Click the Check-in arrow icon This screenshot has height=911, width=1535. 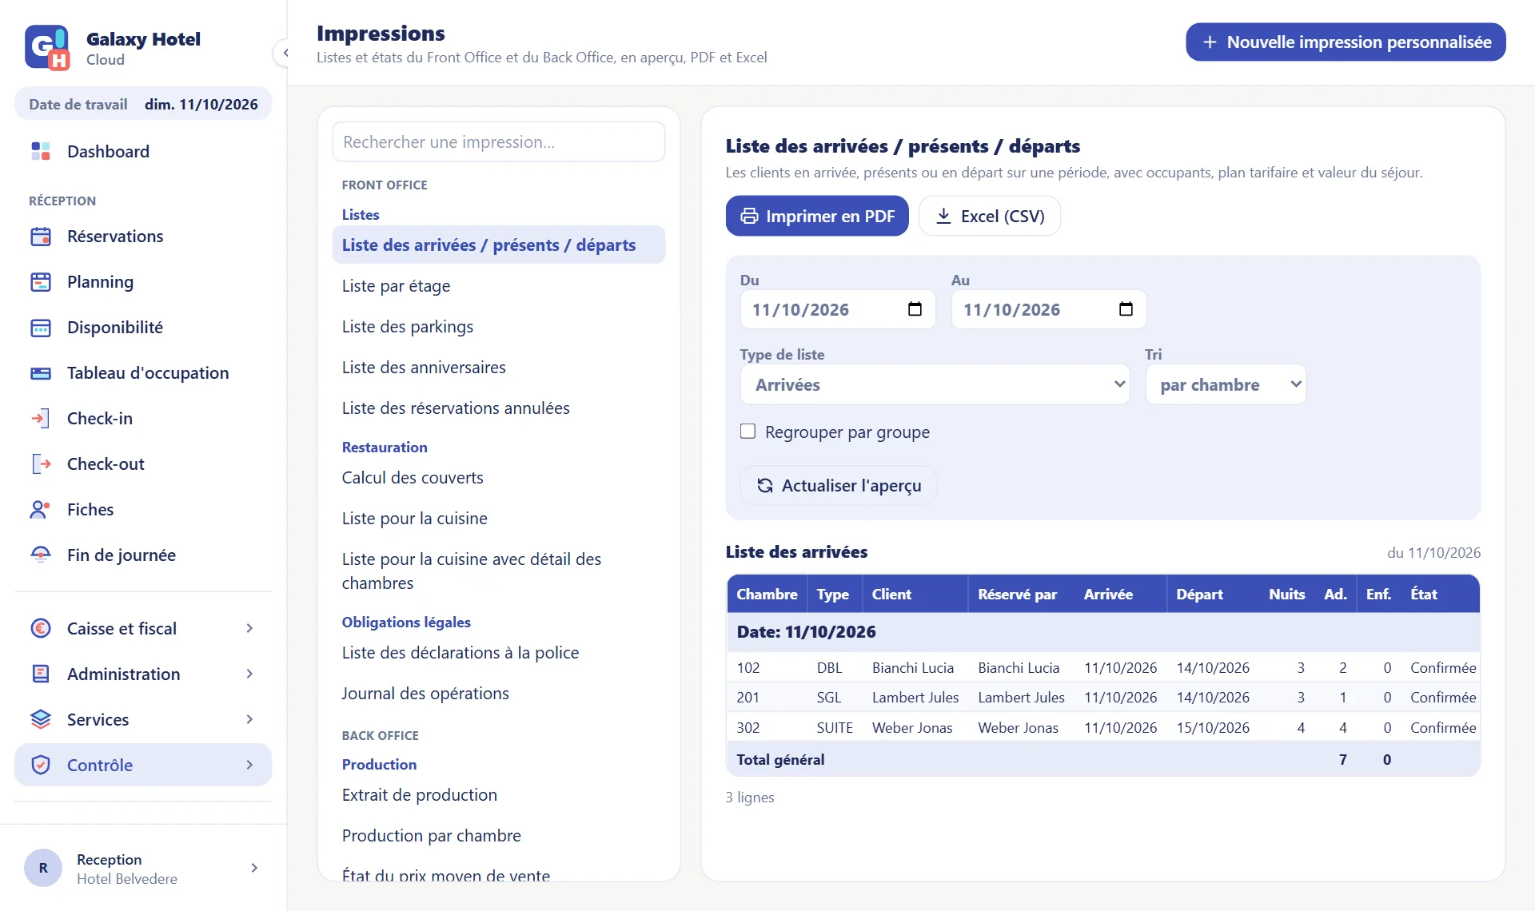(41, 419)
